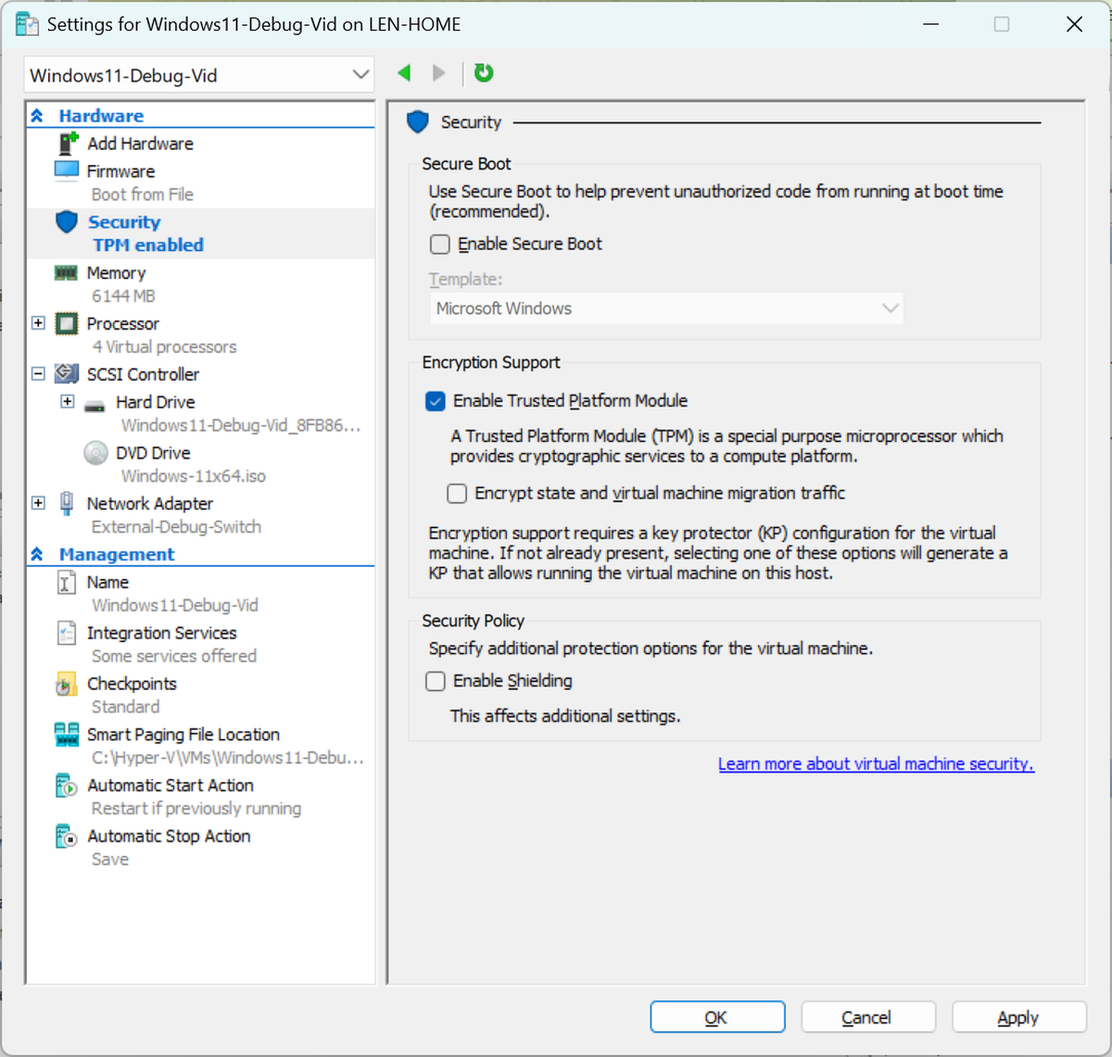Click the Integration Services icon

coord(67,633)
